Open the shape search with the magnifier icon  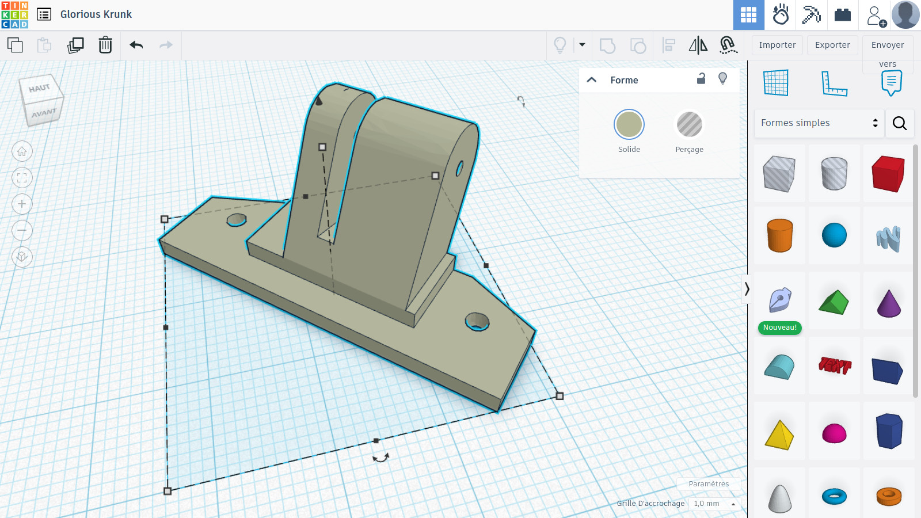900,123
